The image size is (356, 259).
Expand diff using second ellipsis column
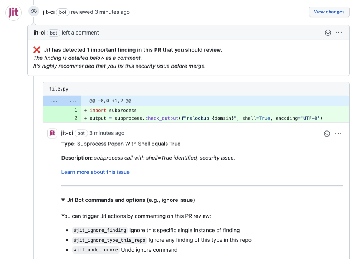[73, 101]
